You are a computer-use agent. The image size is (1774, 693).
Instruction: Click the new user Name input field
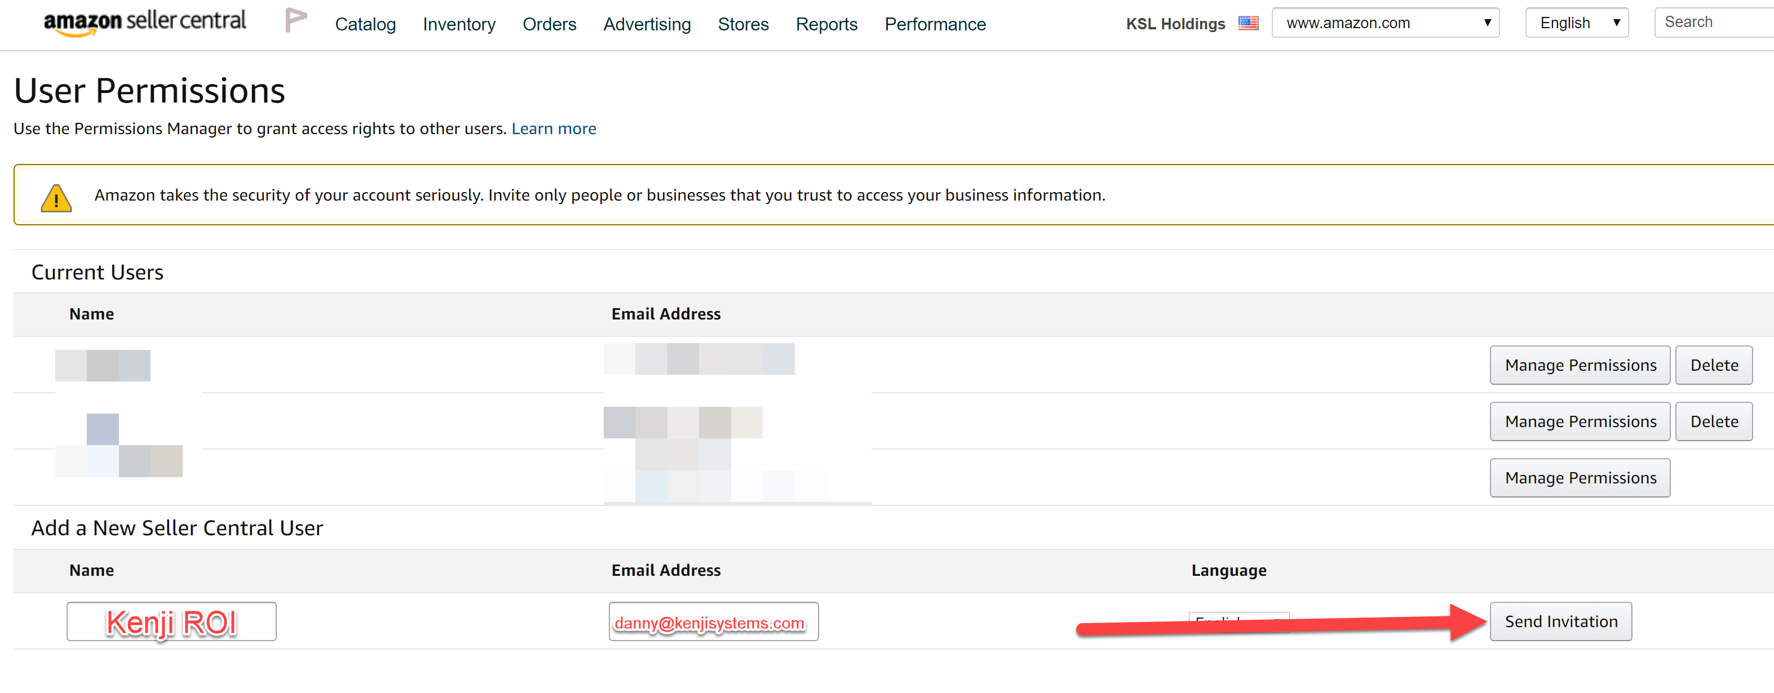pos(171,622)
